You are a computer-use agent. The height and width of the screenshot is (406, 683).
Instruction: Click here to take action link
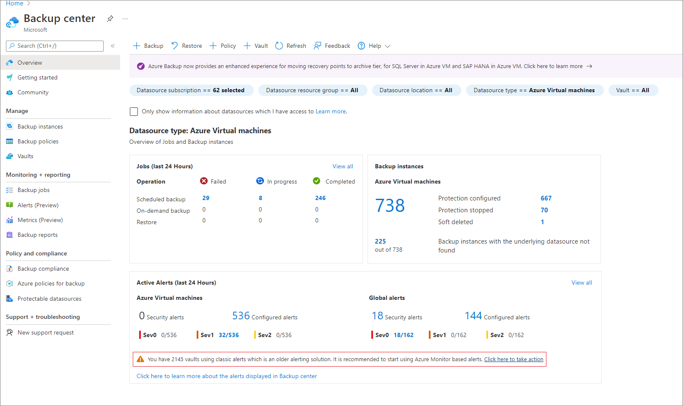(x=513, y=359)
